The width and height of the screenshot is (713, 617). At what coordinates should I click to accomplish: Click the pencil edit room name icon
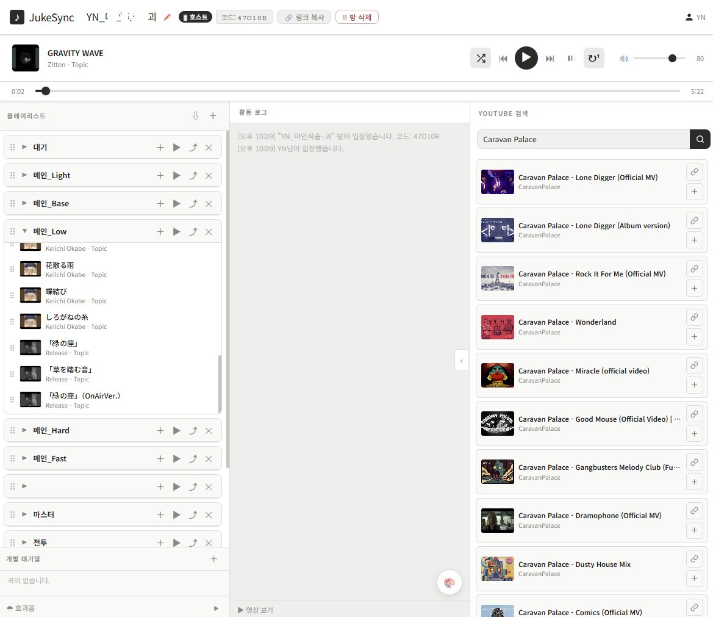(x=167, y=17)
